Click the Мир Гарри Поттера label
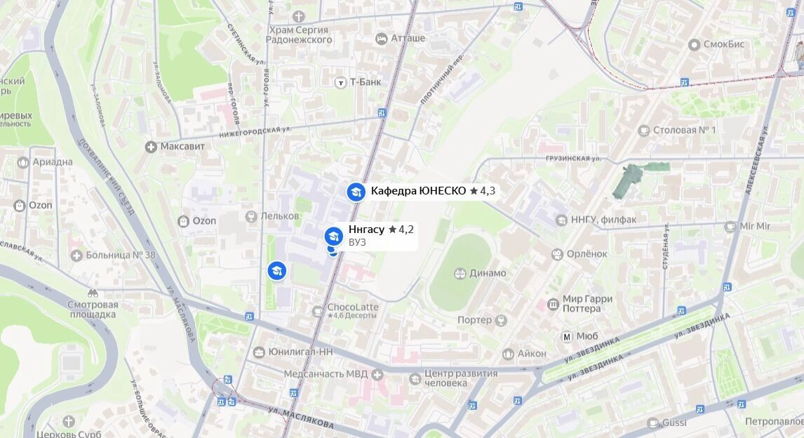This screenshot has width=804, height=438. (588, 304)
